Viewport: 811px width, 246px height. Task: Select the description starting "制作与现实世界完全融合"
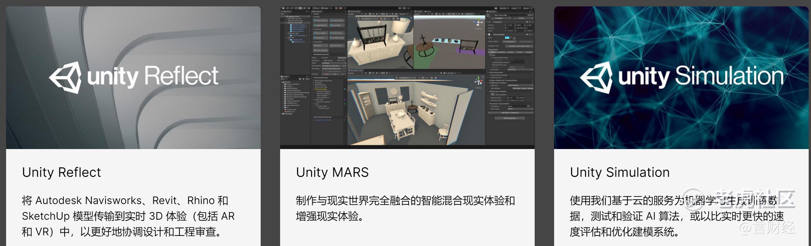tap(405, 208)
